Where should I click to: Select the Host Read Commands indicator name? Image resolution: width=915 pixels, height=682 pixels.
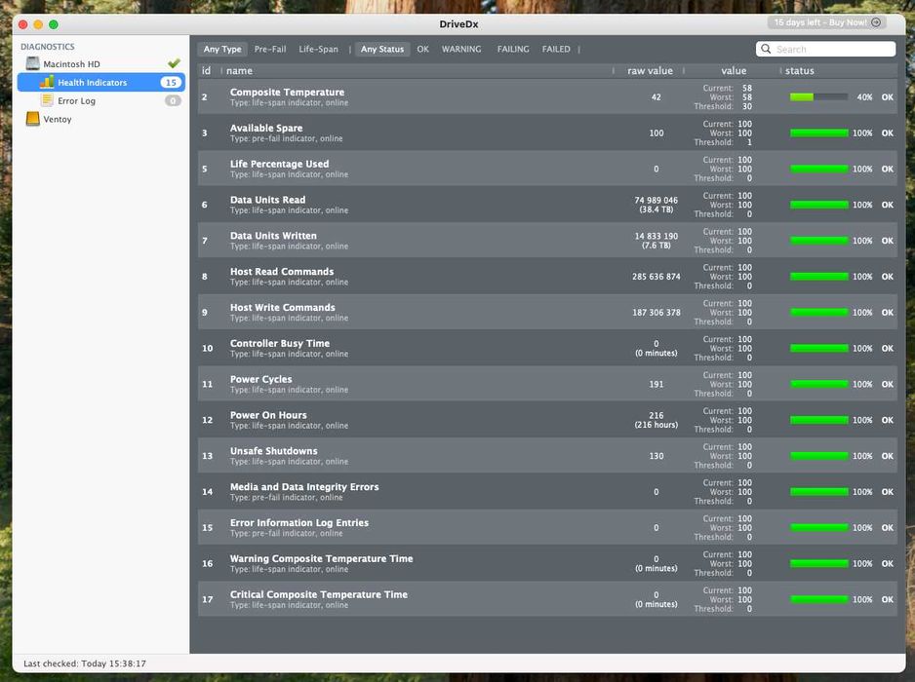282,271
